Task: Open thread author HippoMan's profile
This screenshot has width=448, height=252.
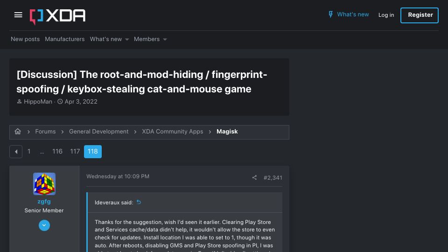Action: [x=38, y=102]
